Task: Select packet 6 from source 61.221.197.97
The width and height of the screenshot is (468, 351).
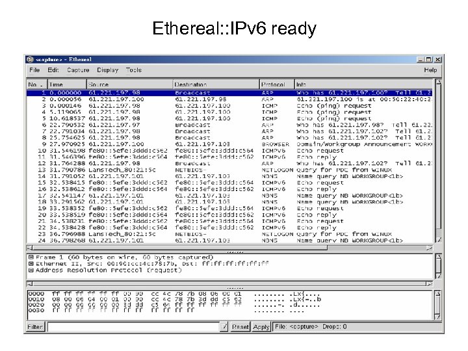Action: (229, 125)
